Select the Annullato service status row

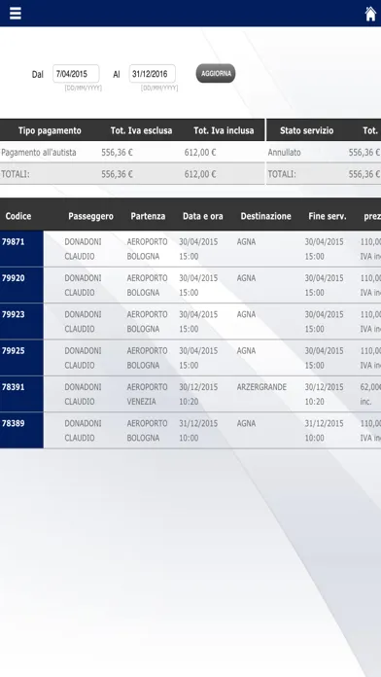tap(324, 152)
